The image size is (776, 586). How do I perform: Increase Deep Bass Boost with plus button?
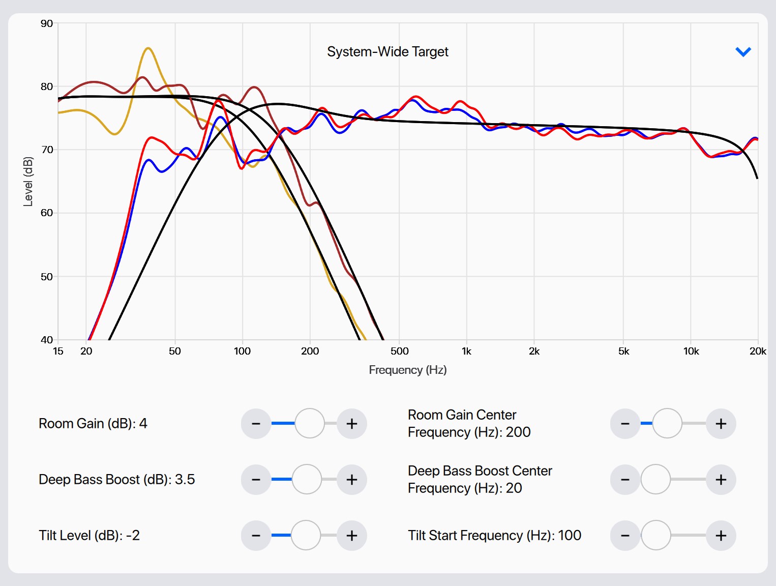click(x=352, y=479)
